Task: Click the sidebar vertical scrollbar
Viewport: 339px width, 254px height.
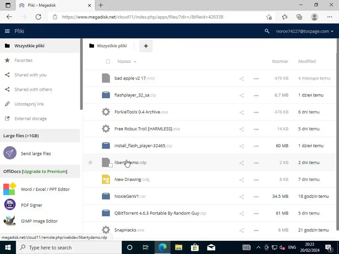Action: [81, 74]
